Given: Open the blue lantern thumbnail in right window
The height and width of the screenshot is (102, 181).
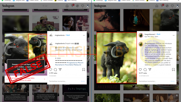Looking at the screenshot, I should (136, 20).
